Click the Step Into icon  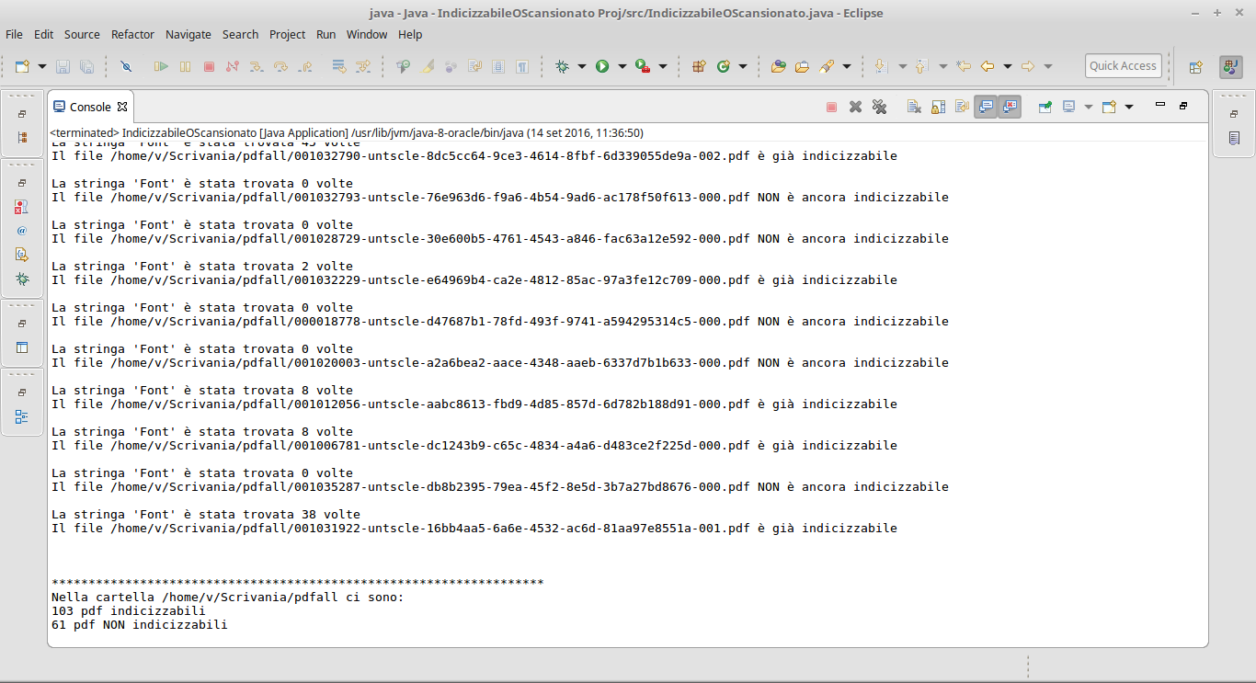click(x=257, y=66)
